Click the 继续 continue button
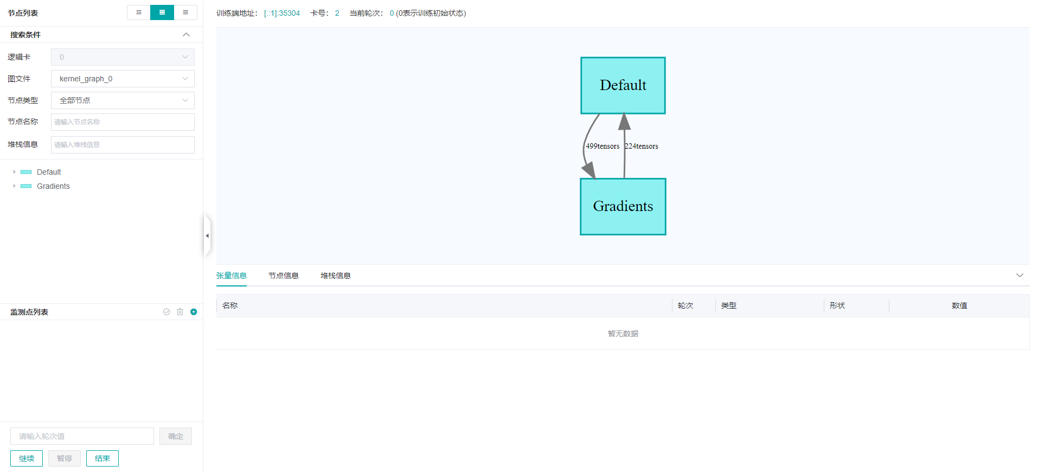Screen dimensions: 1038x472 [27, 458]
